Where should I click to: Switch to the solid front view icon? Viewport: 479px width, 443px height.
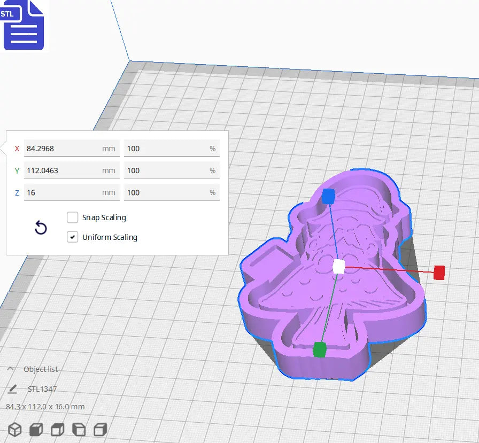(x=35, y=430)
